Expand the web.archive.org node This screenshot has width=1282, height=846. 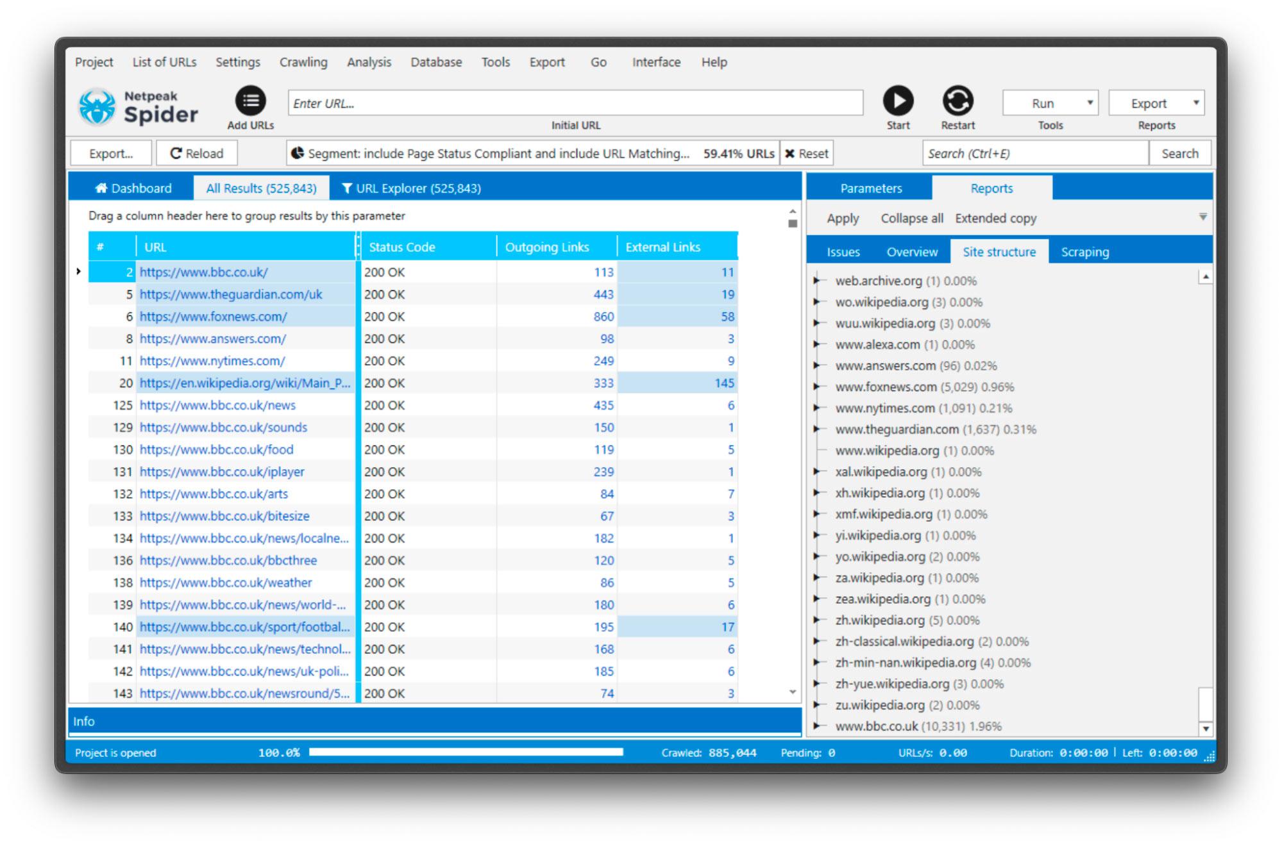click(817, 281)
